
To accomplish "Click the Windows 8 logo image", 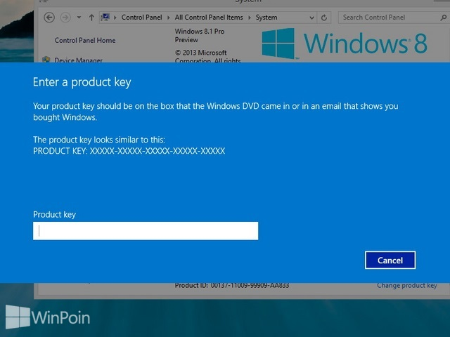I will (x=345, y=44).
